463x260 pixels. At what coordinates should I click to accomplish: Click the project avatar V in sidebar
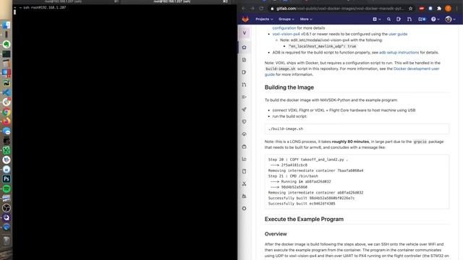[x=245, y=33]
